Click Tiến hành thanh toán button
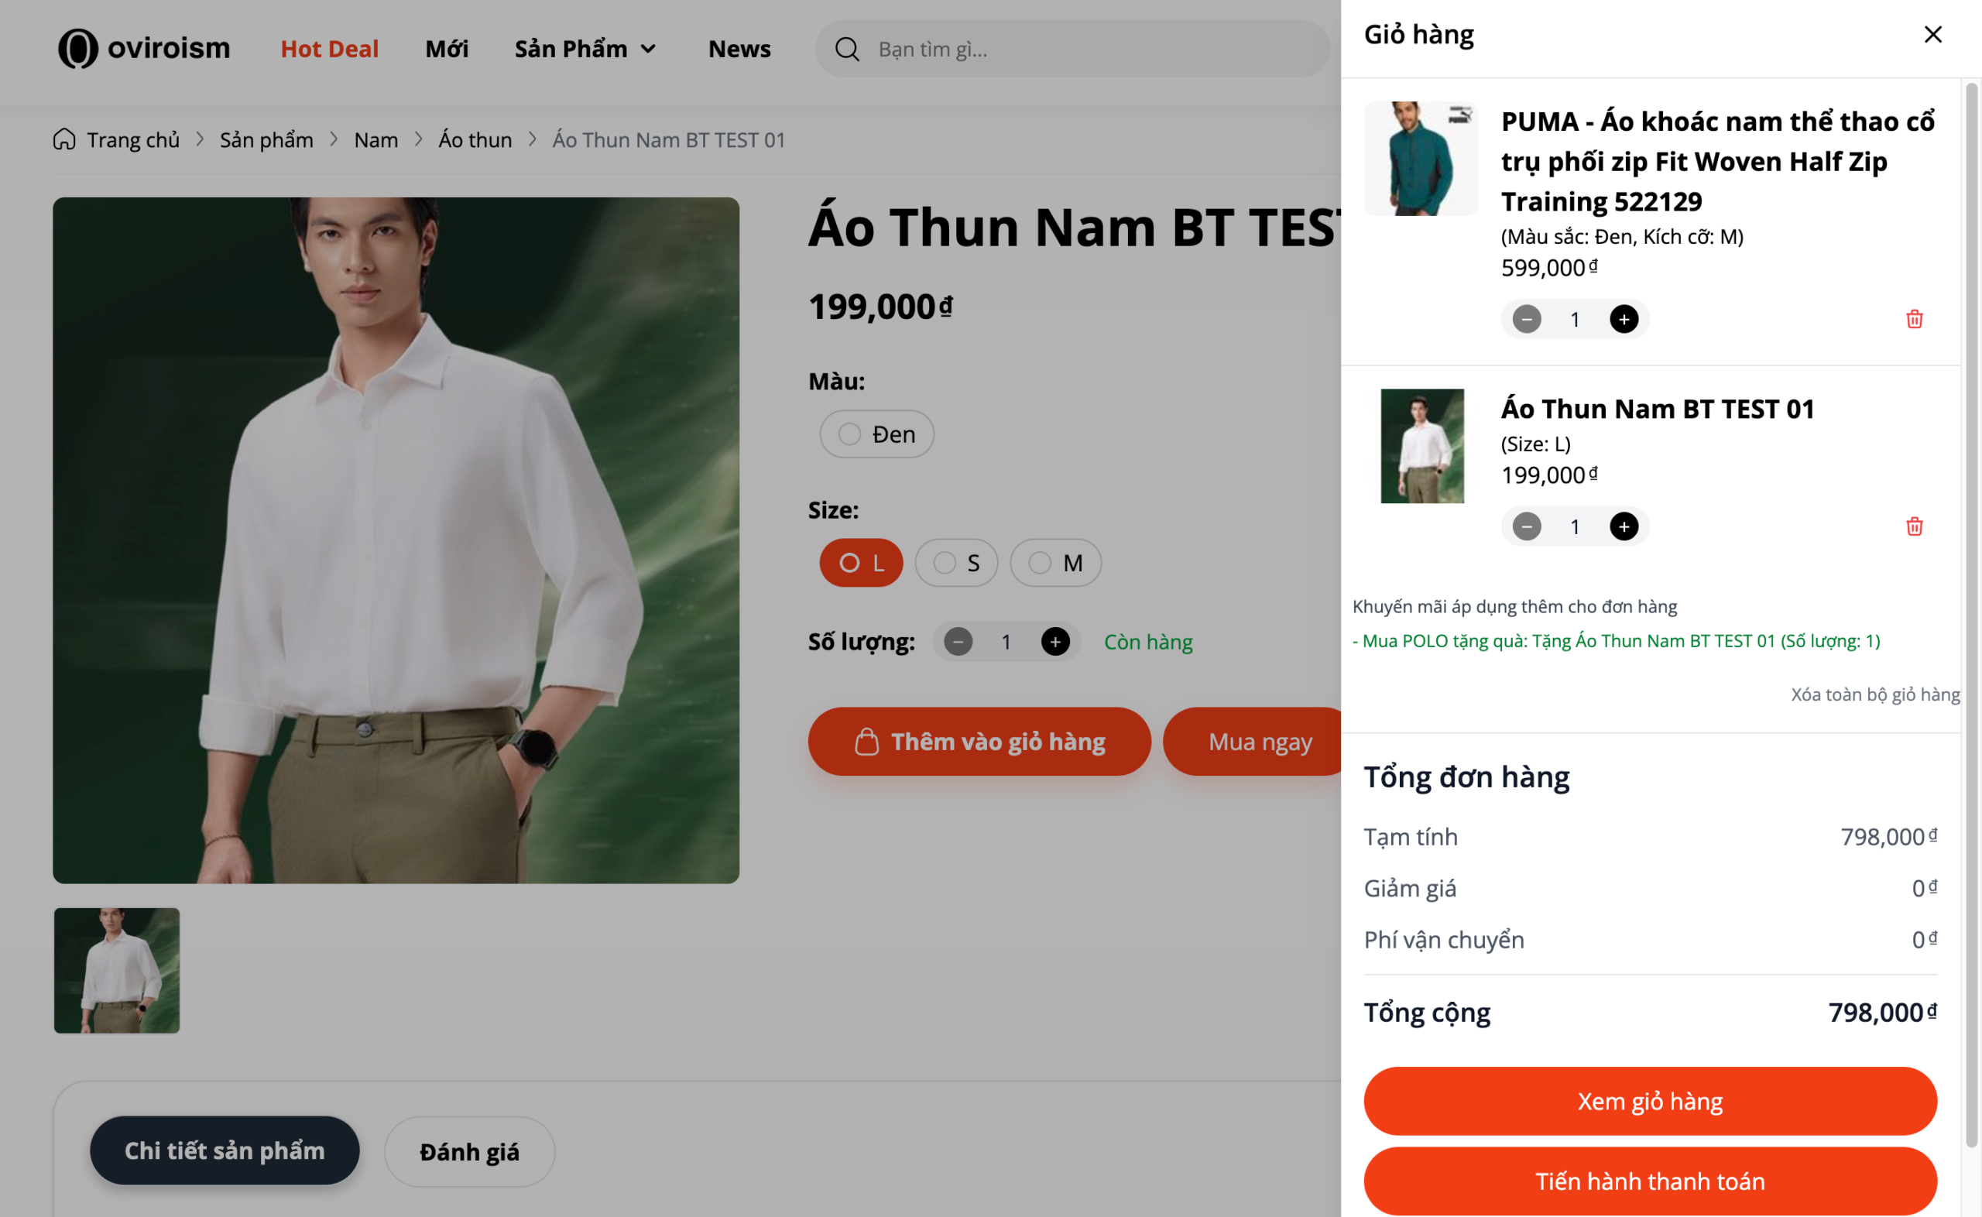1982x1217 pixels. pyautogui.click(x=1650, y=1181)
